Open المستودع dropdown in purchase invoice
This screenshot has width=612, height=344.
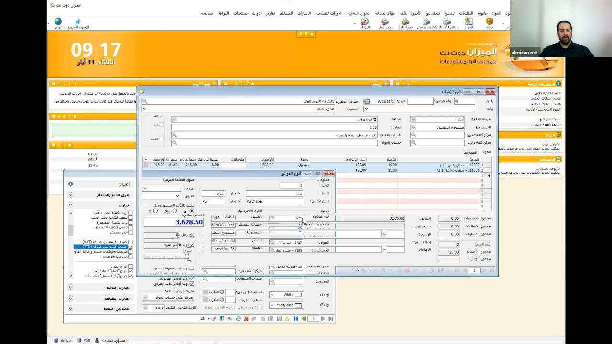(413, 128)
